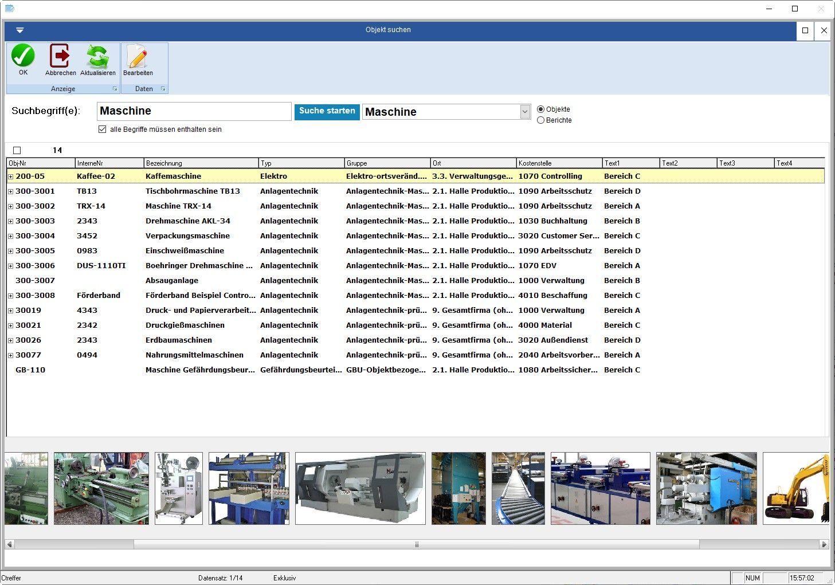
Task: Select the Objekte radio button
Action: (x=540, y=109)
